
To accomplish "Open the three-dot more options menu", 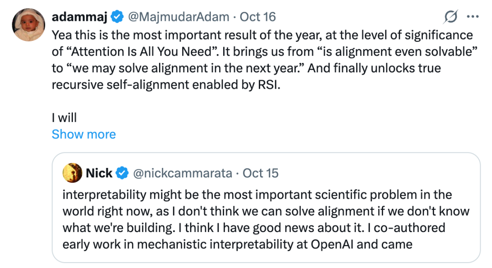I will point(472,17).
